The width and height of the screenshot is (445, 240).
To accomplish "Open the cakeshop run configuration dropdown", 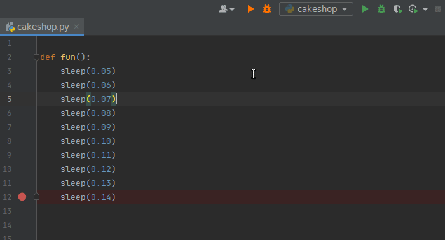I will point(316,9).
